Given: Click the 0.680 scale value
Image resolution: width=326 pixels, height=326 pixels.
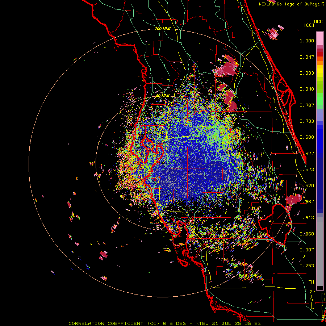Looking at the screenshot, I should coord(307,137).
